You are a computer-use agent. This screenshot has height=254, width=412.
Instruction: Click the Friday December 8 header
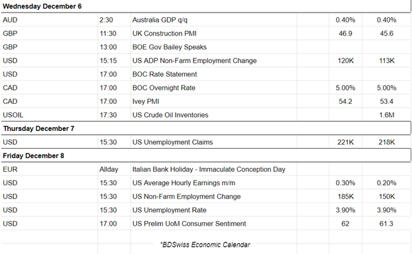coord(34,156)
